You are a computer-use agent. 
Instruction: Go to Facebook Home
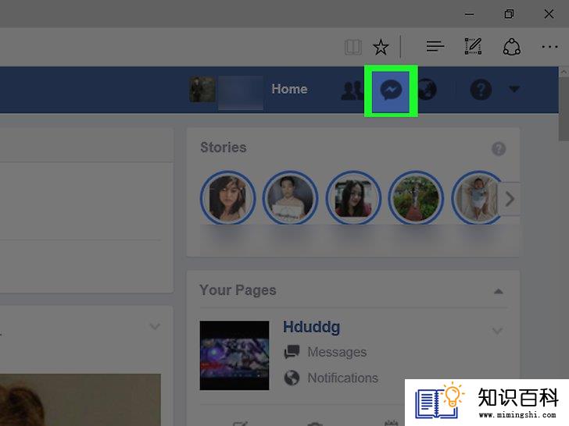point(289,89)
